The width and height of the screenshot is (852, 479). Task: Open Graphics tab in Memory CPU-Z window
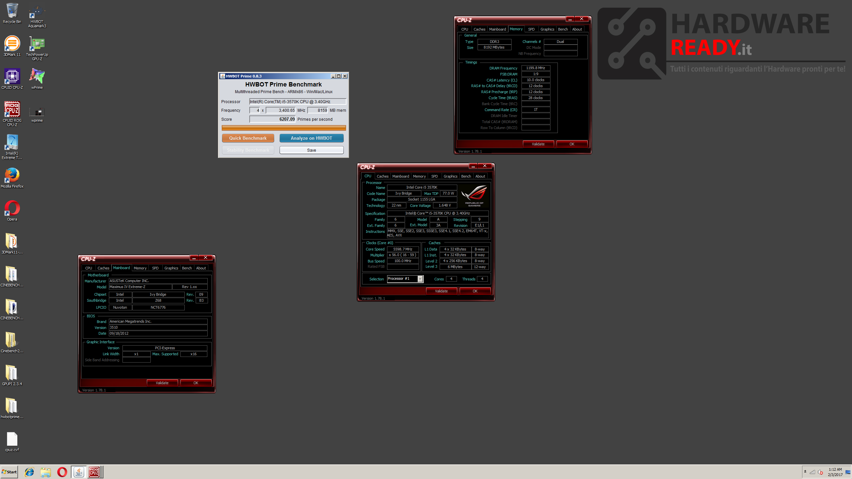[547, 29]
